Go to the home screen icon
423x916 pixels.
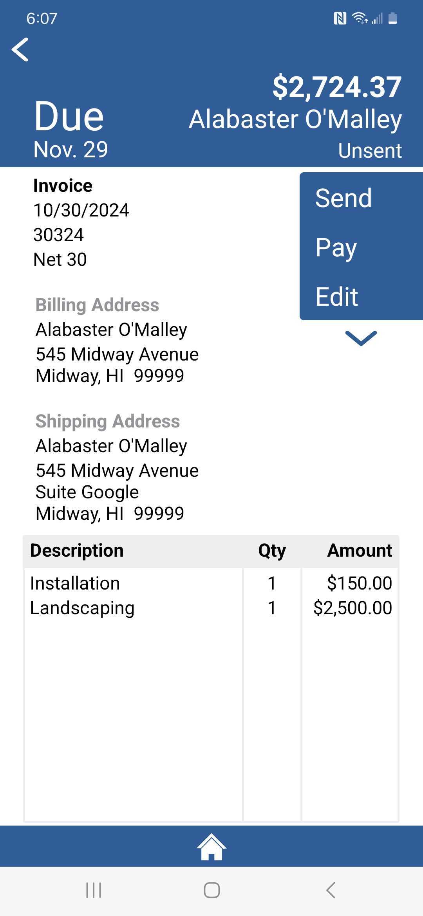click(x=211, y=846)
